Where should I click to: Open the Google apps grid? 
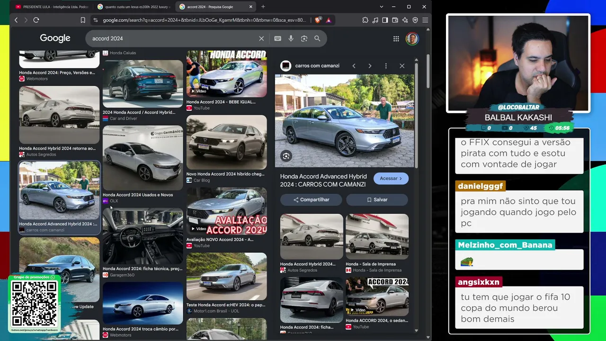point(396,39)
